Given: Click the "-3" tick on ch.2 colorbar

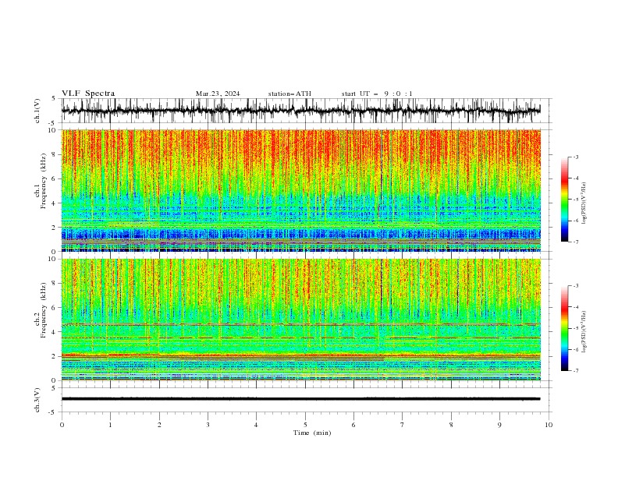Looking at the screenshot, I should (x=576, y=286).
